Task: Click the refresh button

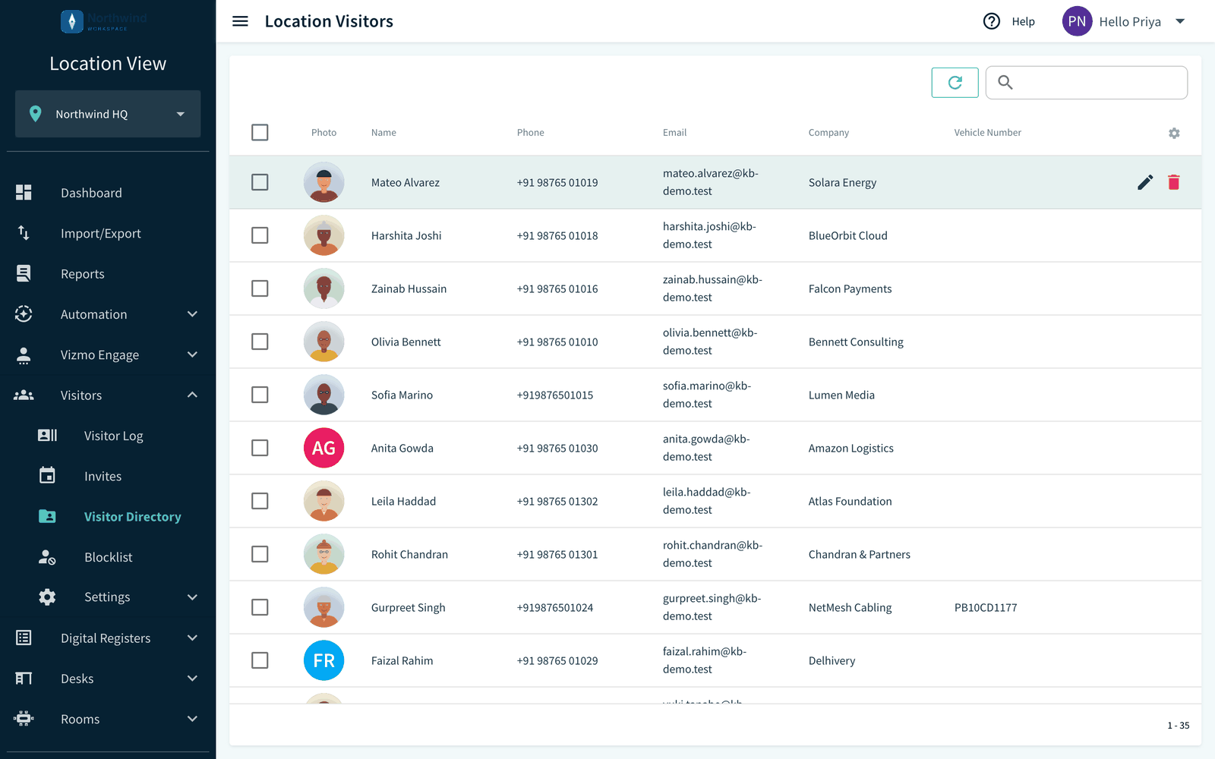Action: point(955,83)
